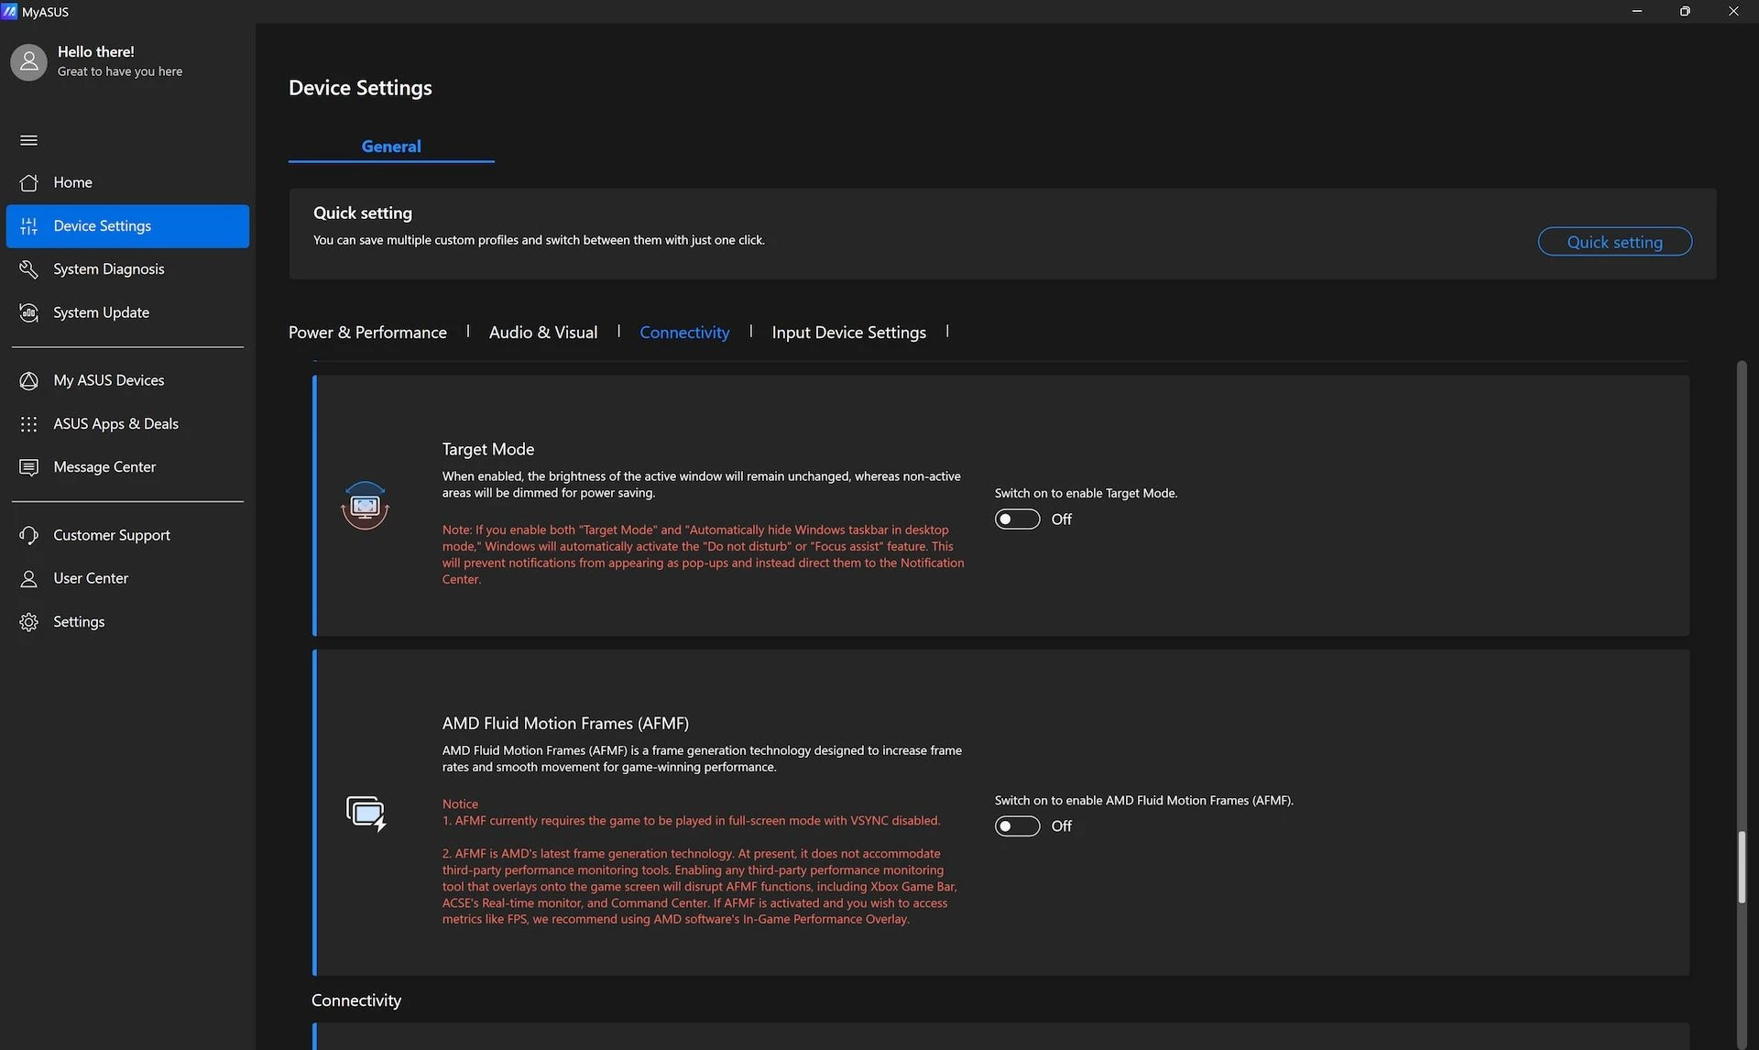The height and width of the screenshot is (1050, 1759).
Task: Click the ASUS Apps & Deals grid icon
Action: click(28, 424)
